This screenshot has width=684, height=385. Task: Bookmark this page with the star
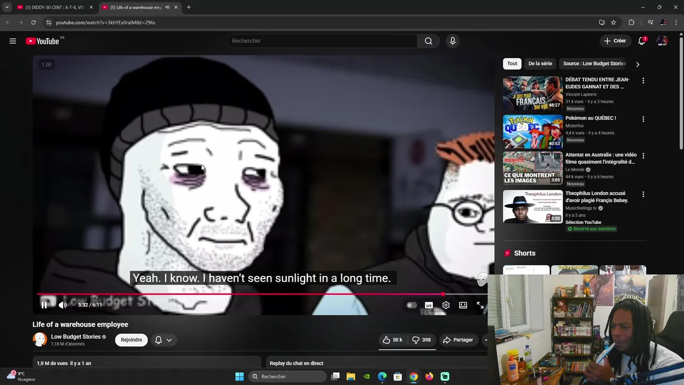pos(613,22)
